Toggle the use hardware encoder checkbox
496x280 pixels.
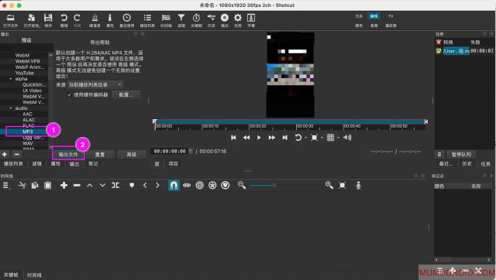(x=70, y=94)
